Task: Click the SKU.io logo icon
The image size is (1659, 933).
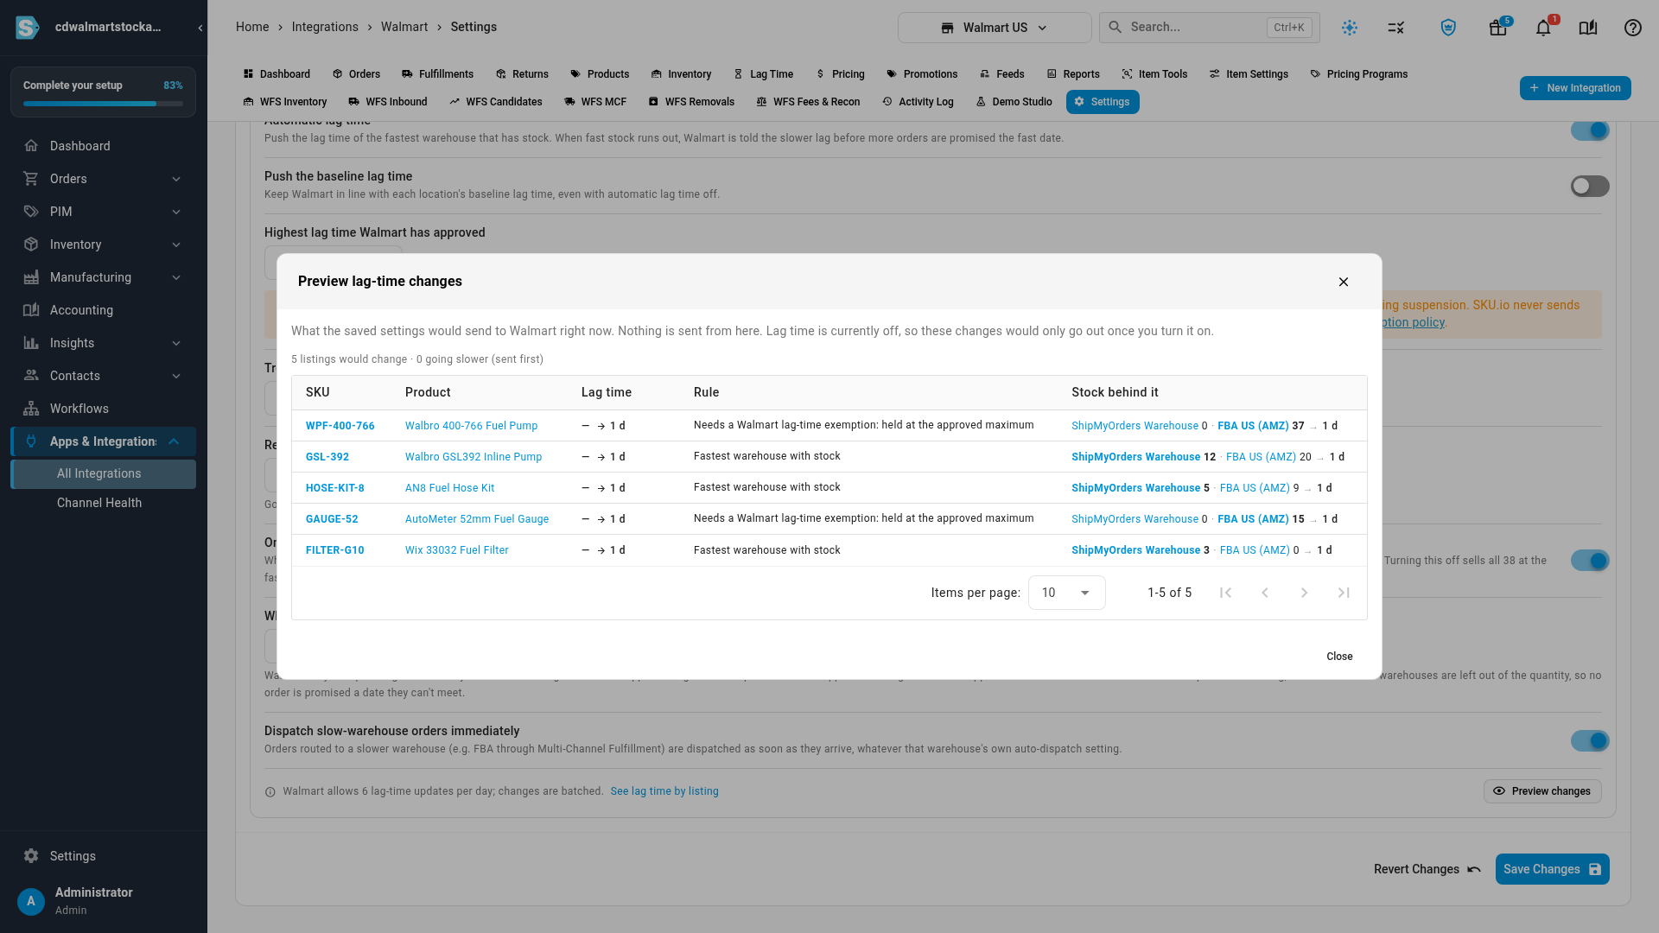Action: click(28, 28)
